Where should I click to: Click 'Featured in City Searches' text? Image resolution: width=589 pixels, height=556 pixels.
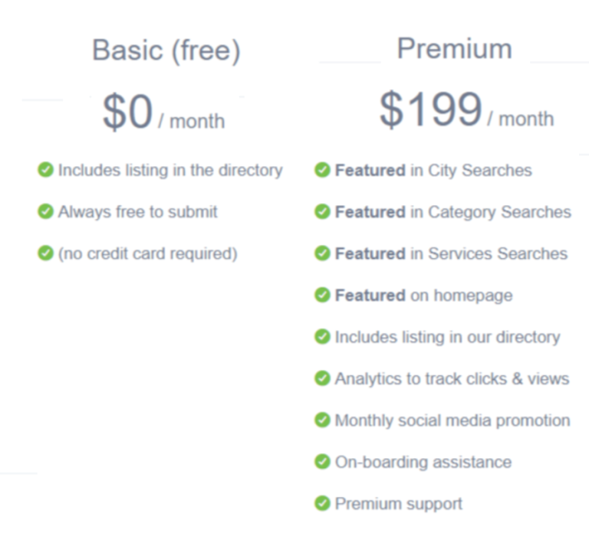click(x=433, y=170)
